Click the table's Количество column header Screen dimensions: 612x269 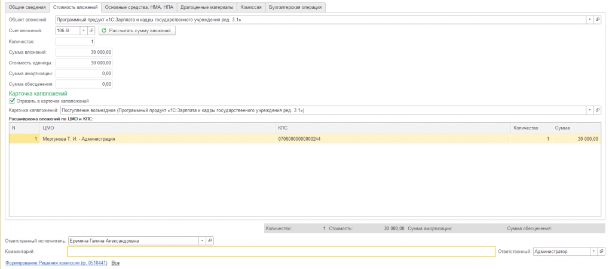click(x=531, y=128)
